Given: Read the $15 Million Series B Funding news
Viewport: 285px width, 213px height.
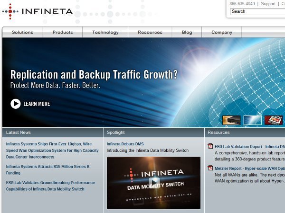Looking at the screenshot, I should tap(47, 170).
